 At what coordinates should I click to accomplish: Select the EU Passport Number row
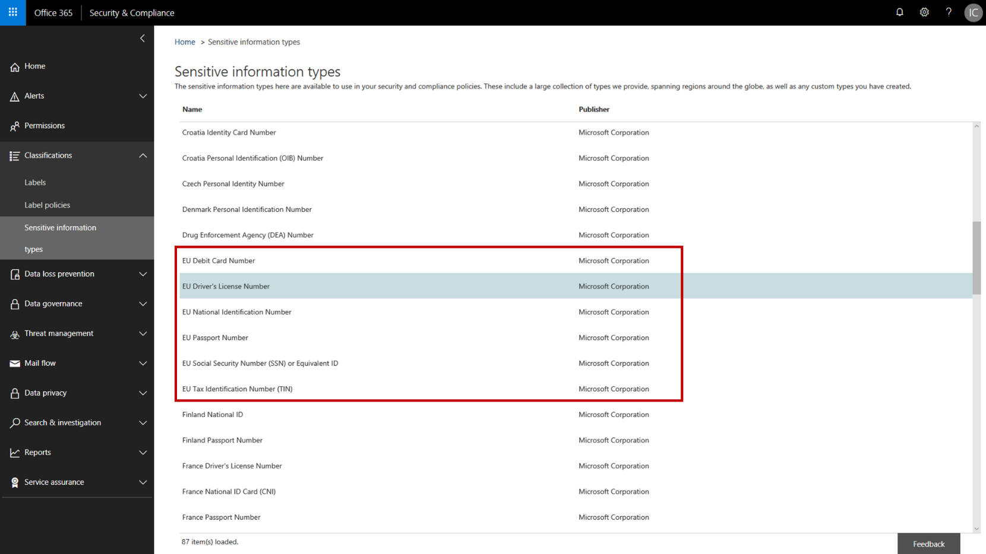click(x=576, y=338)
